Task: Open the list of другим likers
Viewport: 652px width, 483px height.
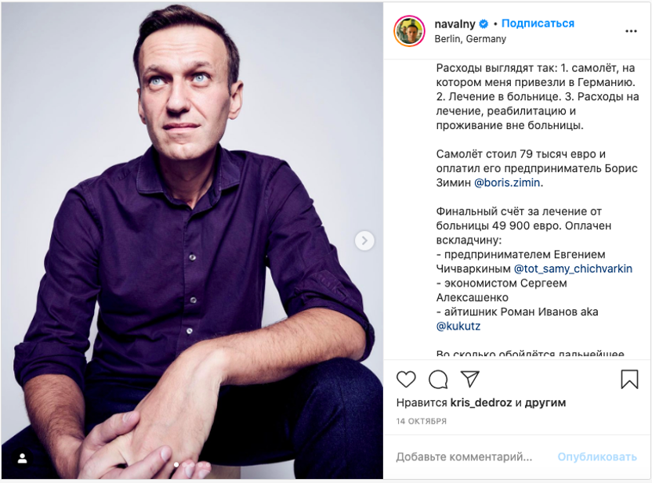Action: [x=545, y=402]
